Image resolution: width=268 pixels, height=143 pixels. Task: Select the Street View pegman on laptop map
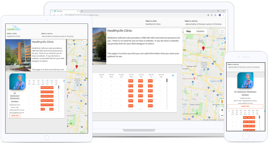pyautogui.click(x=222, y=101)
